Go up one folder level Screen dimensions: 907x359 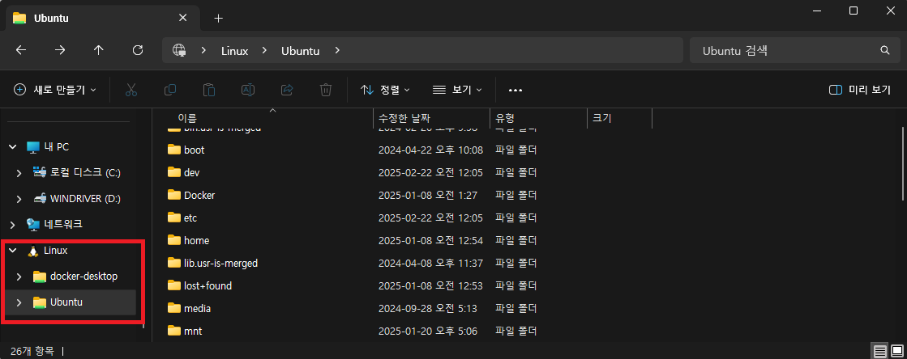[x=98, y=50]
